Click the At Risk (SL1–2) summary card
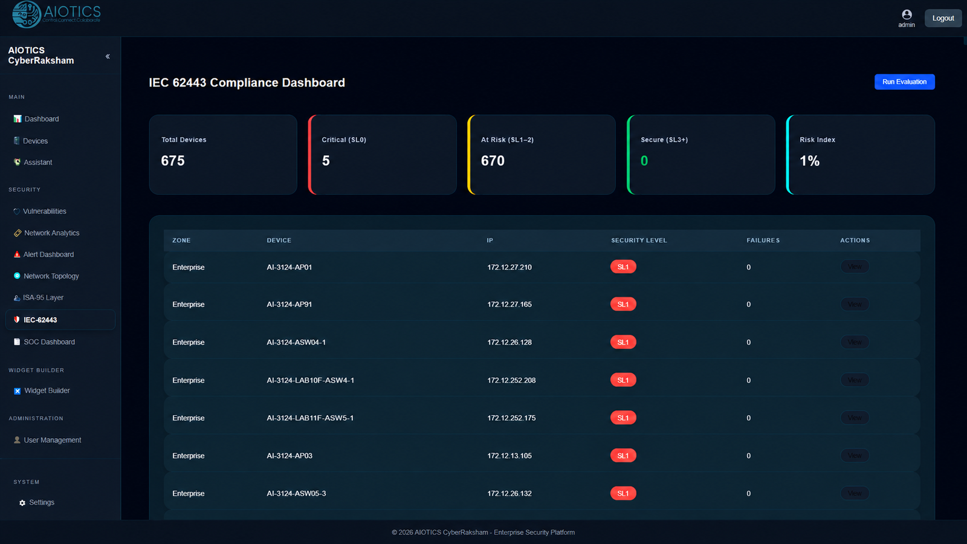Screen dimensions: 967x544 542,155
